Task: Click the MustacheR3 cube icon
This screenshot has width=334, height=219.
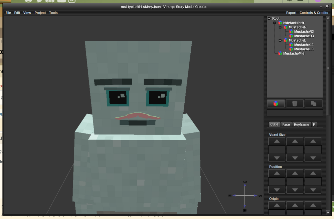Action: pos(291,36)
